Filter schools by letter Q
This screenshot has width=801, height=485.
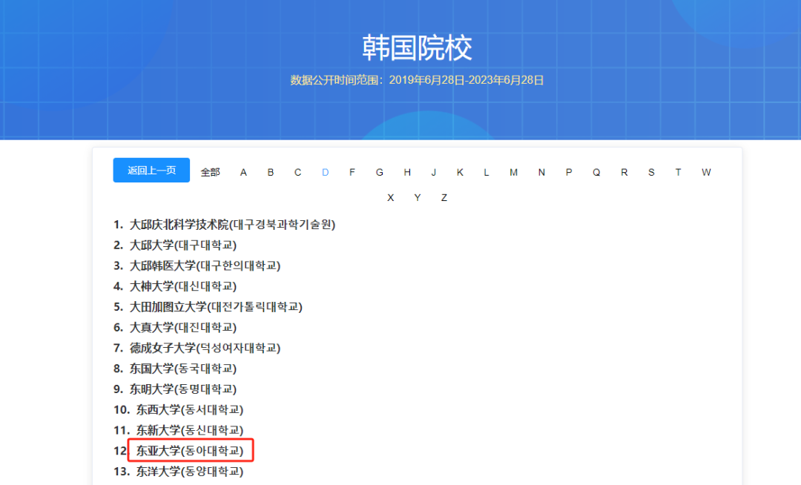pos(596,173)
